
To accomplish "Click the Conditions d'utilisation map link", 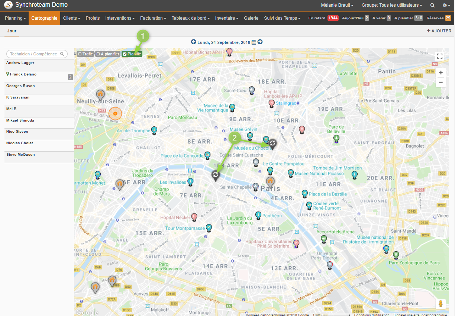I will click(x=372, y=315).
